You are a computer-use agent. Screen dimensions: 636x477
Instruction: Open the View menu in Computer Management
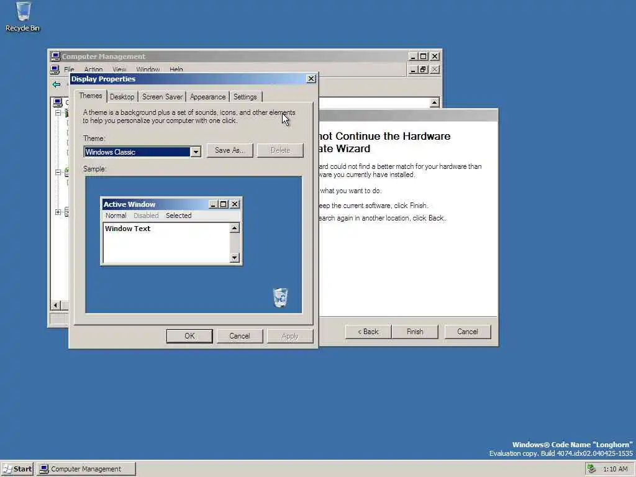tap(119, 70)
